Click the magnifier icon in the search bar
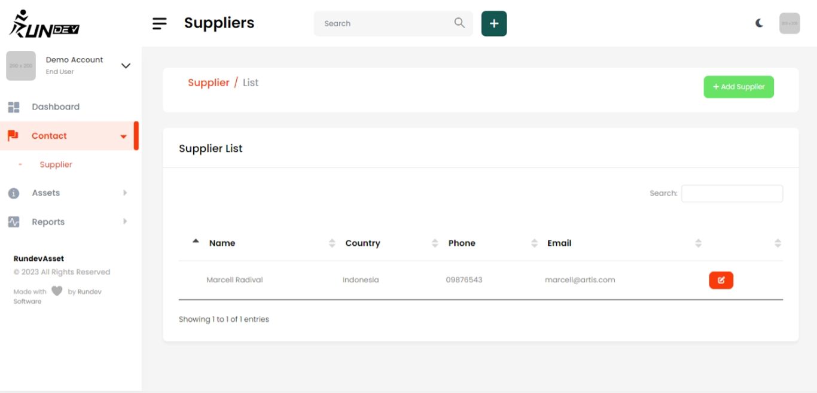817x393 pixels. pyautogui.click(x=459, y=23)
